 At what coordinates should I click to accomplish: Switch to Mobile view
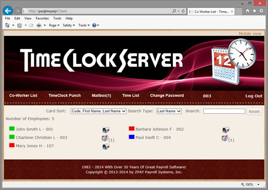(250, 34)
